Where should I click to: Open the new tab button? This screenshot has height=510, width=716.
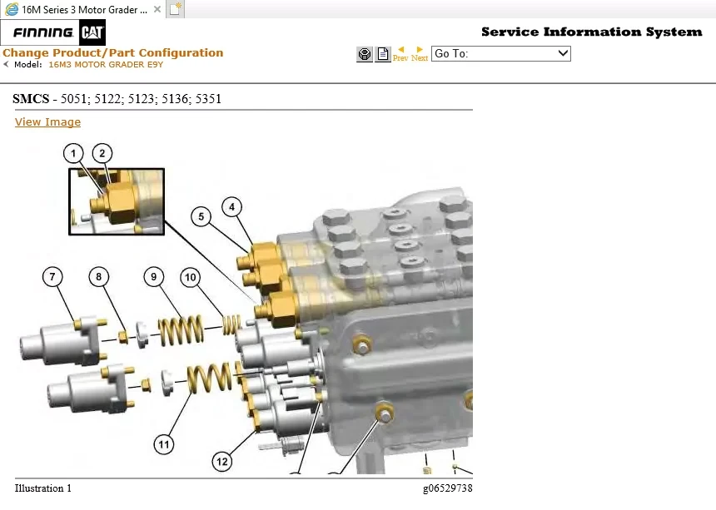pos(175,9)
